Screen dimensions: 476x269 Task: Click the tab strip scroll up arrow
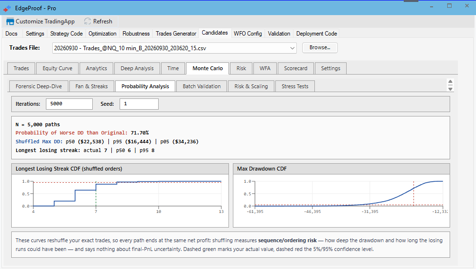[450, 82]
